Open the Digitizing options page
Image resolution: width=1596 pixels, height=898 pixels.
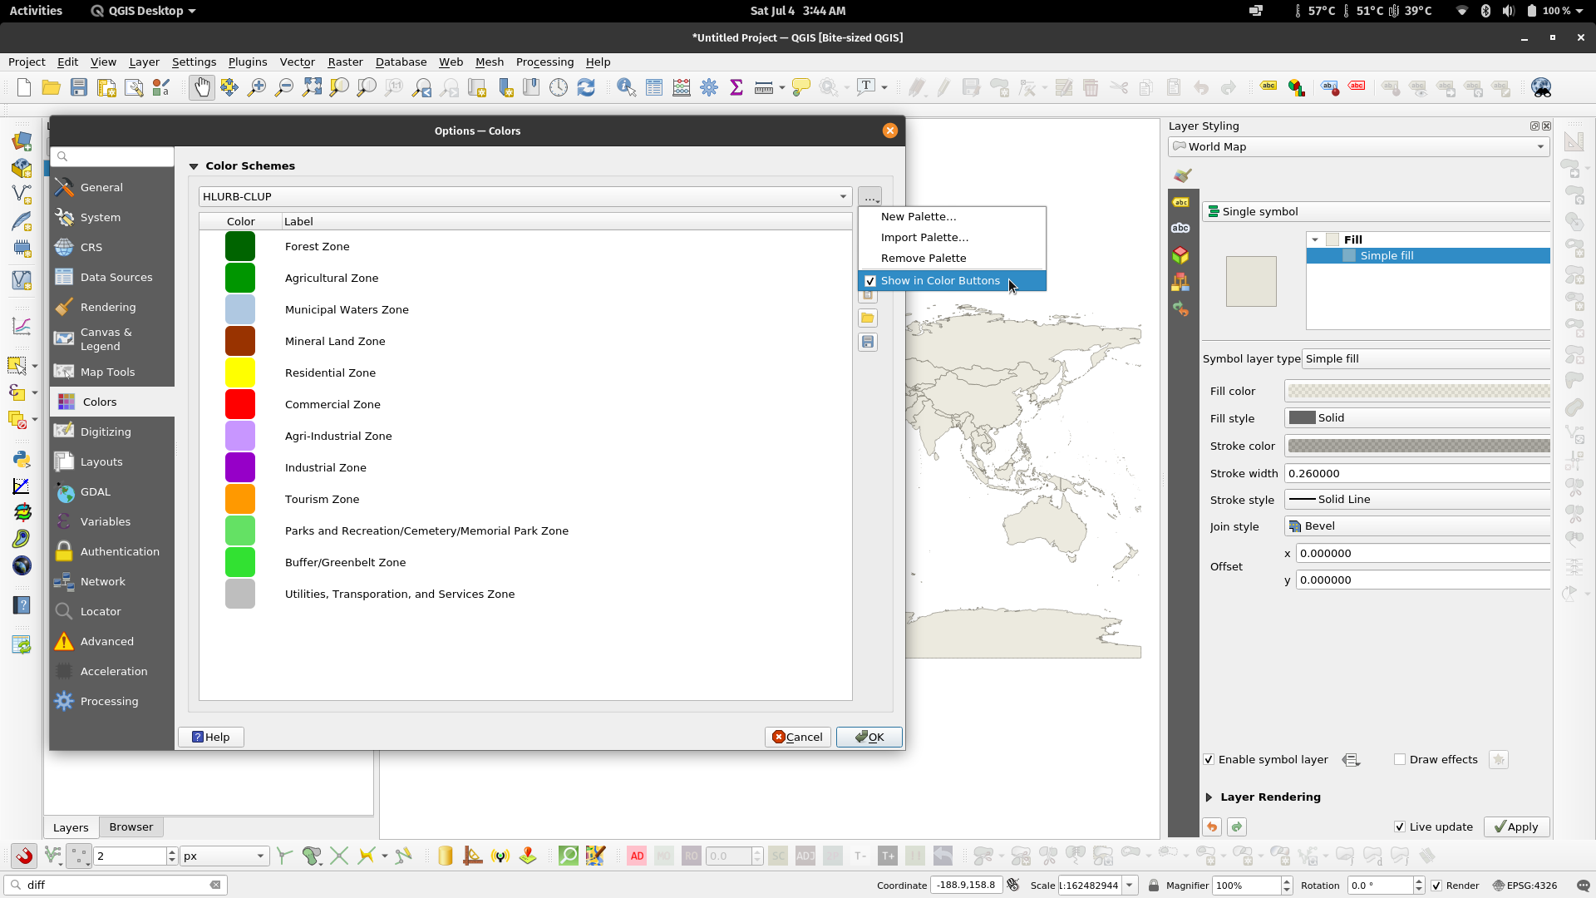106,432
